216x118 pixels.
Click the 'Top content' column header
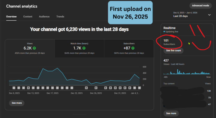click(169, 84)
